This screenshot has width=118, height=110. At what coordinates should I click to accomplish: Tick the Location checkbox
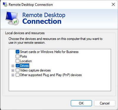click(x=17, y=61)
